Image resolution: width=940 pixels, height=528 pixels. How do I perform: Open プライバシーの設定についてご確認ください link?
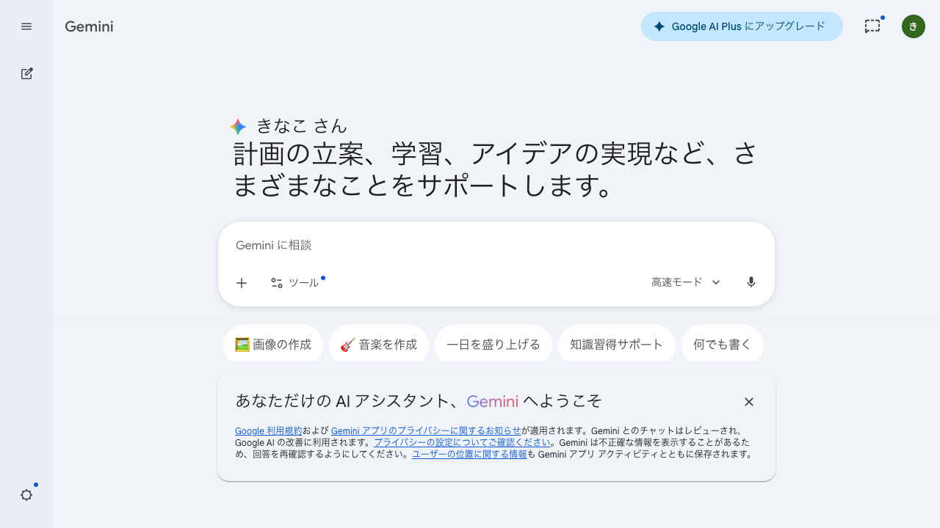462,442
